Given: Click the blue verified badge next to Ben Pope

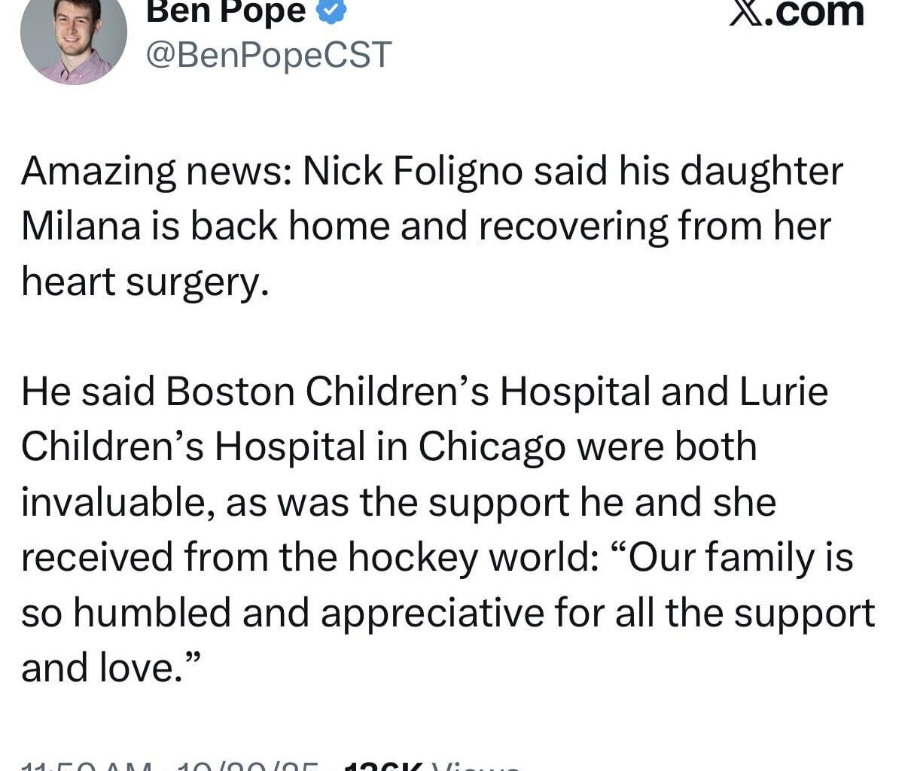Looking at the screenshot, I should click(x=330, y=11).
